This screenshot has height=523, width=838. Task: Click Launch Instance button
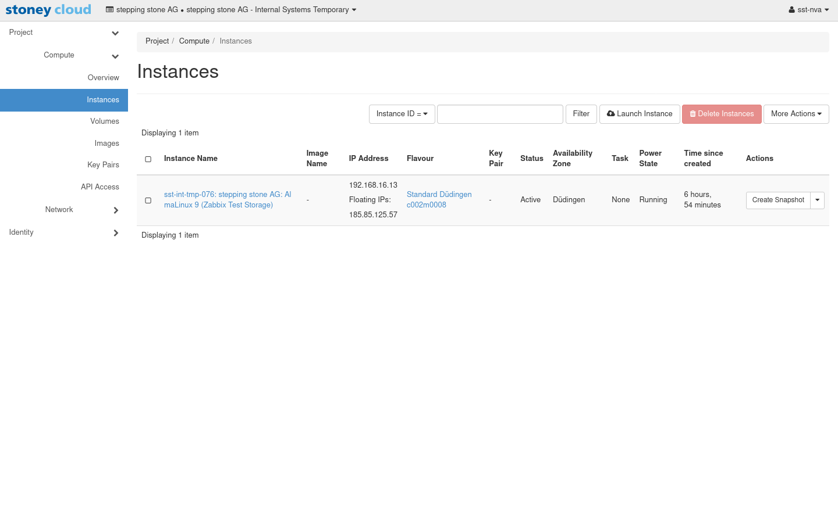[x=640, y=114]
